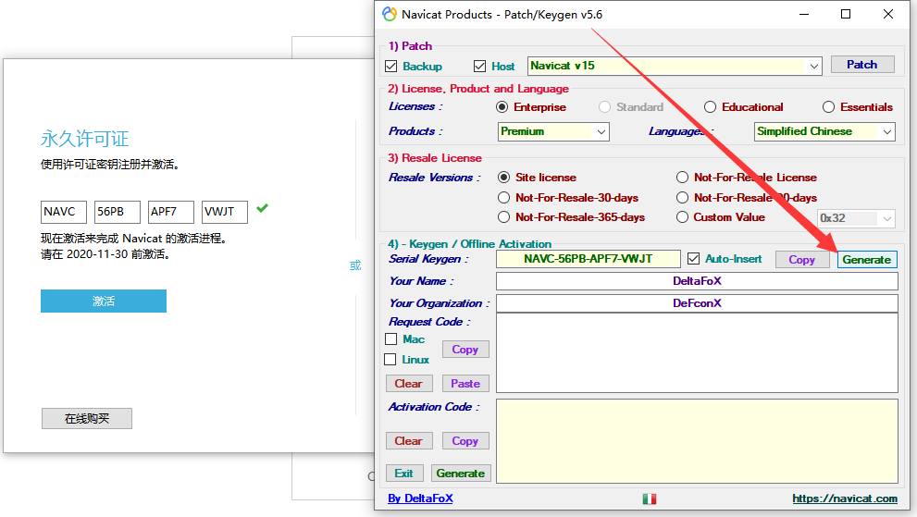Click the blue 激活 activate button
Image resolution: width=917 pixels, height=517 pixels.
pos(104,302)
